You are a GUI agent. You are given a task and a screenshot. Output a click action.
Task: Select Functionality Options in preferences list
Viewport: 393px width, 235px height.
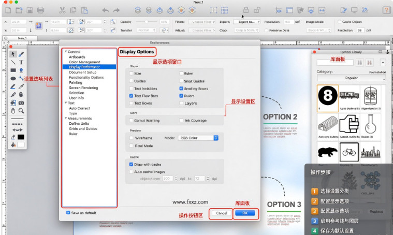pyautogui.click(x=86, y=78)
